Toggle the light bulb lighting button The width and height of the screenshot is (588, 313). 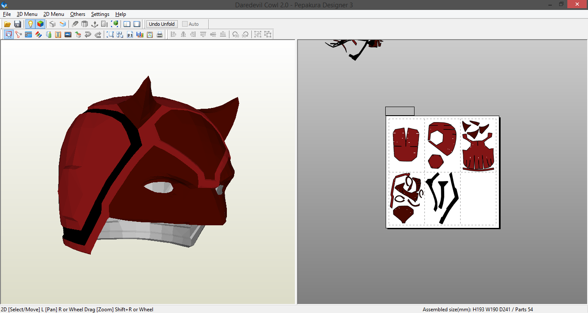(x=30, y=24)
